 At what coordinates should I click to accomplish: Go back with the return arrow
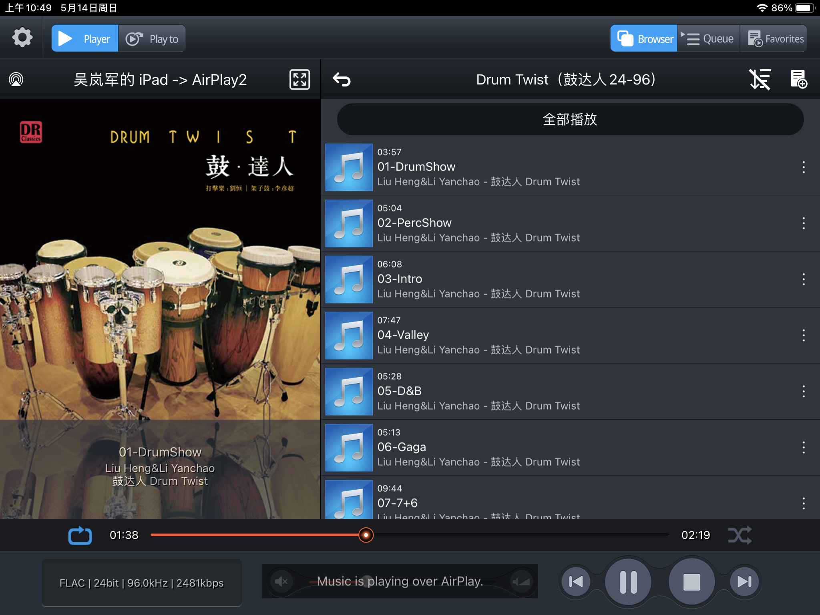tap(342, 79)
